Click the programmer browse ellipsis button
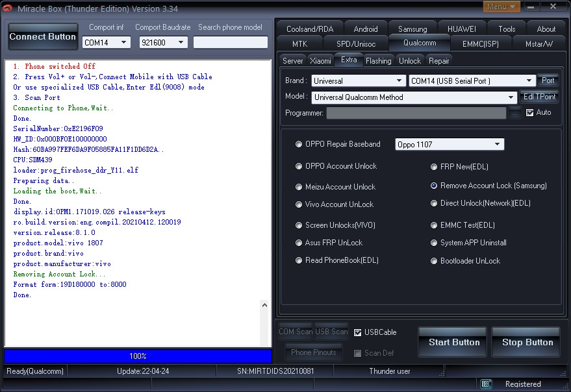571x392 pixels. [x=514, y=113]
